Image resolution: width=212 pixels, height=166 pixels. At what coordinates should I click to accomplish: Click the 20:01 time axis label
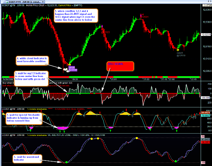tap(114, 79)
